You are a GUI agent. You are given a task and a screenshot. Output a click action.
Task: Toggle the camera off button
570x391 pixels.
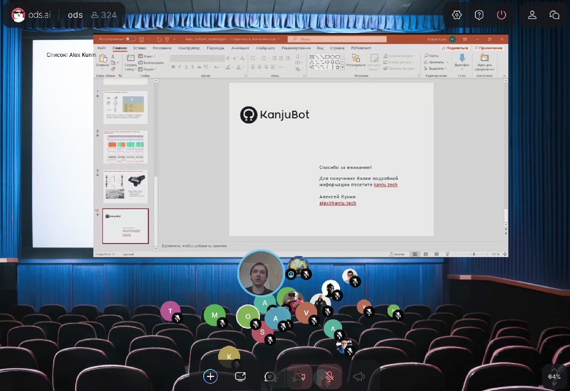click(x=299, y=376)
